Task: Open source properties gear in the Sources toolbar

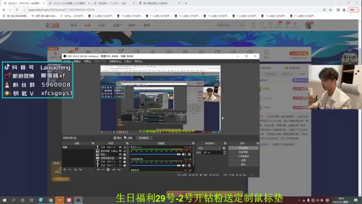Action: pos(108,170)
